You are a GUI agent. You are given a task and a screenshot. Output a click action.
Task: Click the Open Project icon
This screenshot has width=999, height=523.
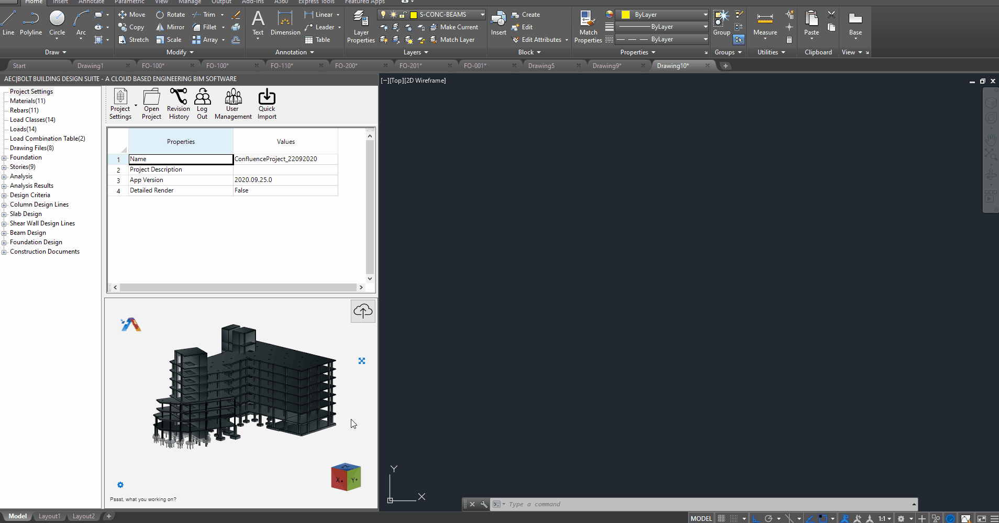[151, 104]
